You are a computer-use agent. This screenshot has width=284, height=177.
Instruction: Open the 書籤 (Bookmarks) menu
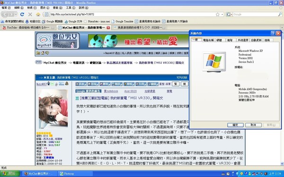[x=58, y=8]
